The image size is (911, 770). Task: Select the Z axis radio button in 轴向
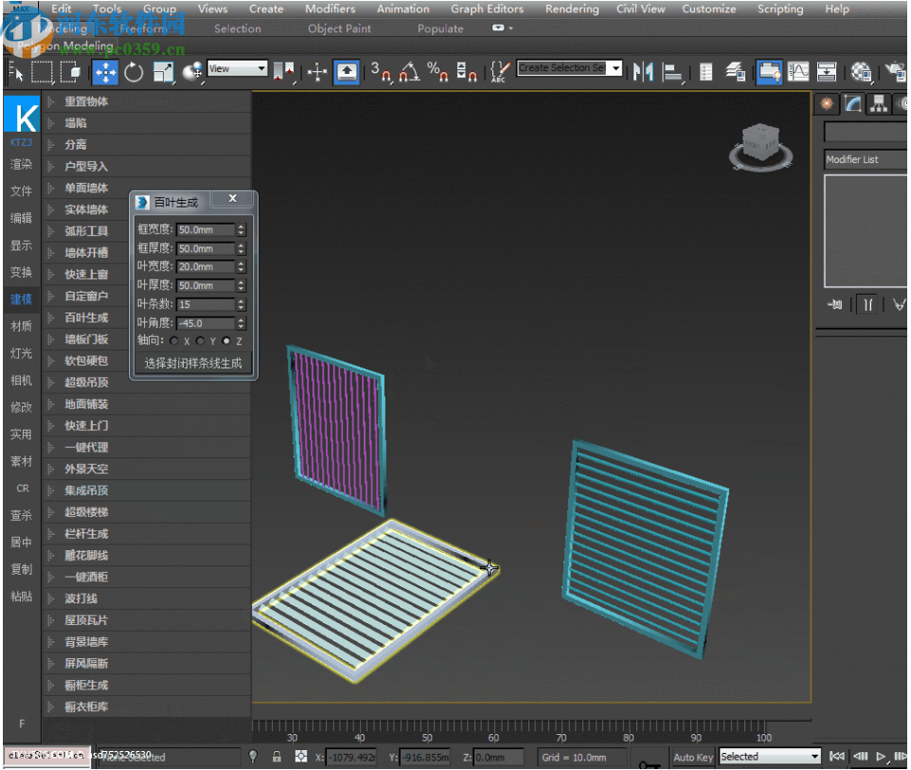tap(226, 341)
